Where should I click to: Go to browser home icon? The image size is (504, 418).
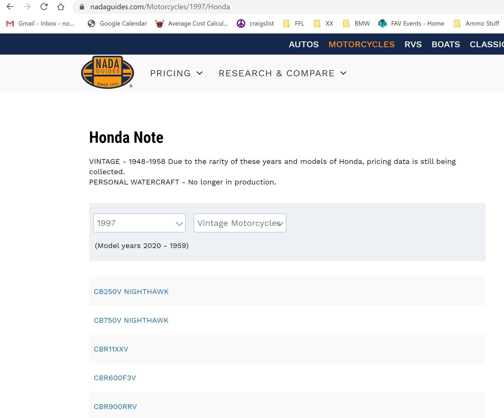click(61, 7)
